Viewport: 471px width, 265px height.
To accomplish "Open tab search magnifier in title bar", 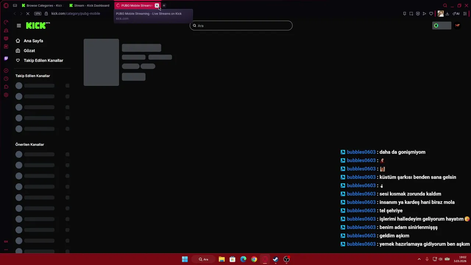I will 445,6.
